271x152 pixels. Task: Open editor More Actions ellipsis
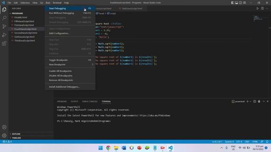click(267, 8)
